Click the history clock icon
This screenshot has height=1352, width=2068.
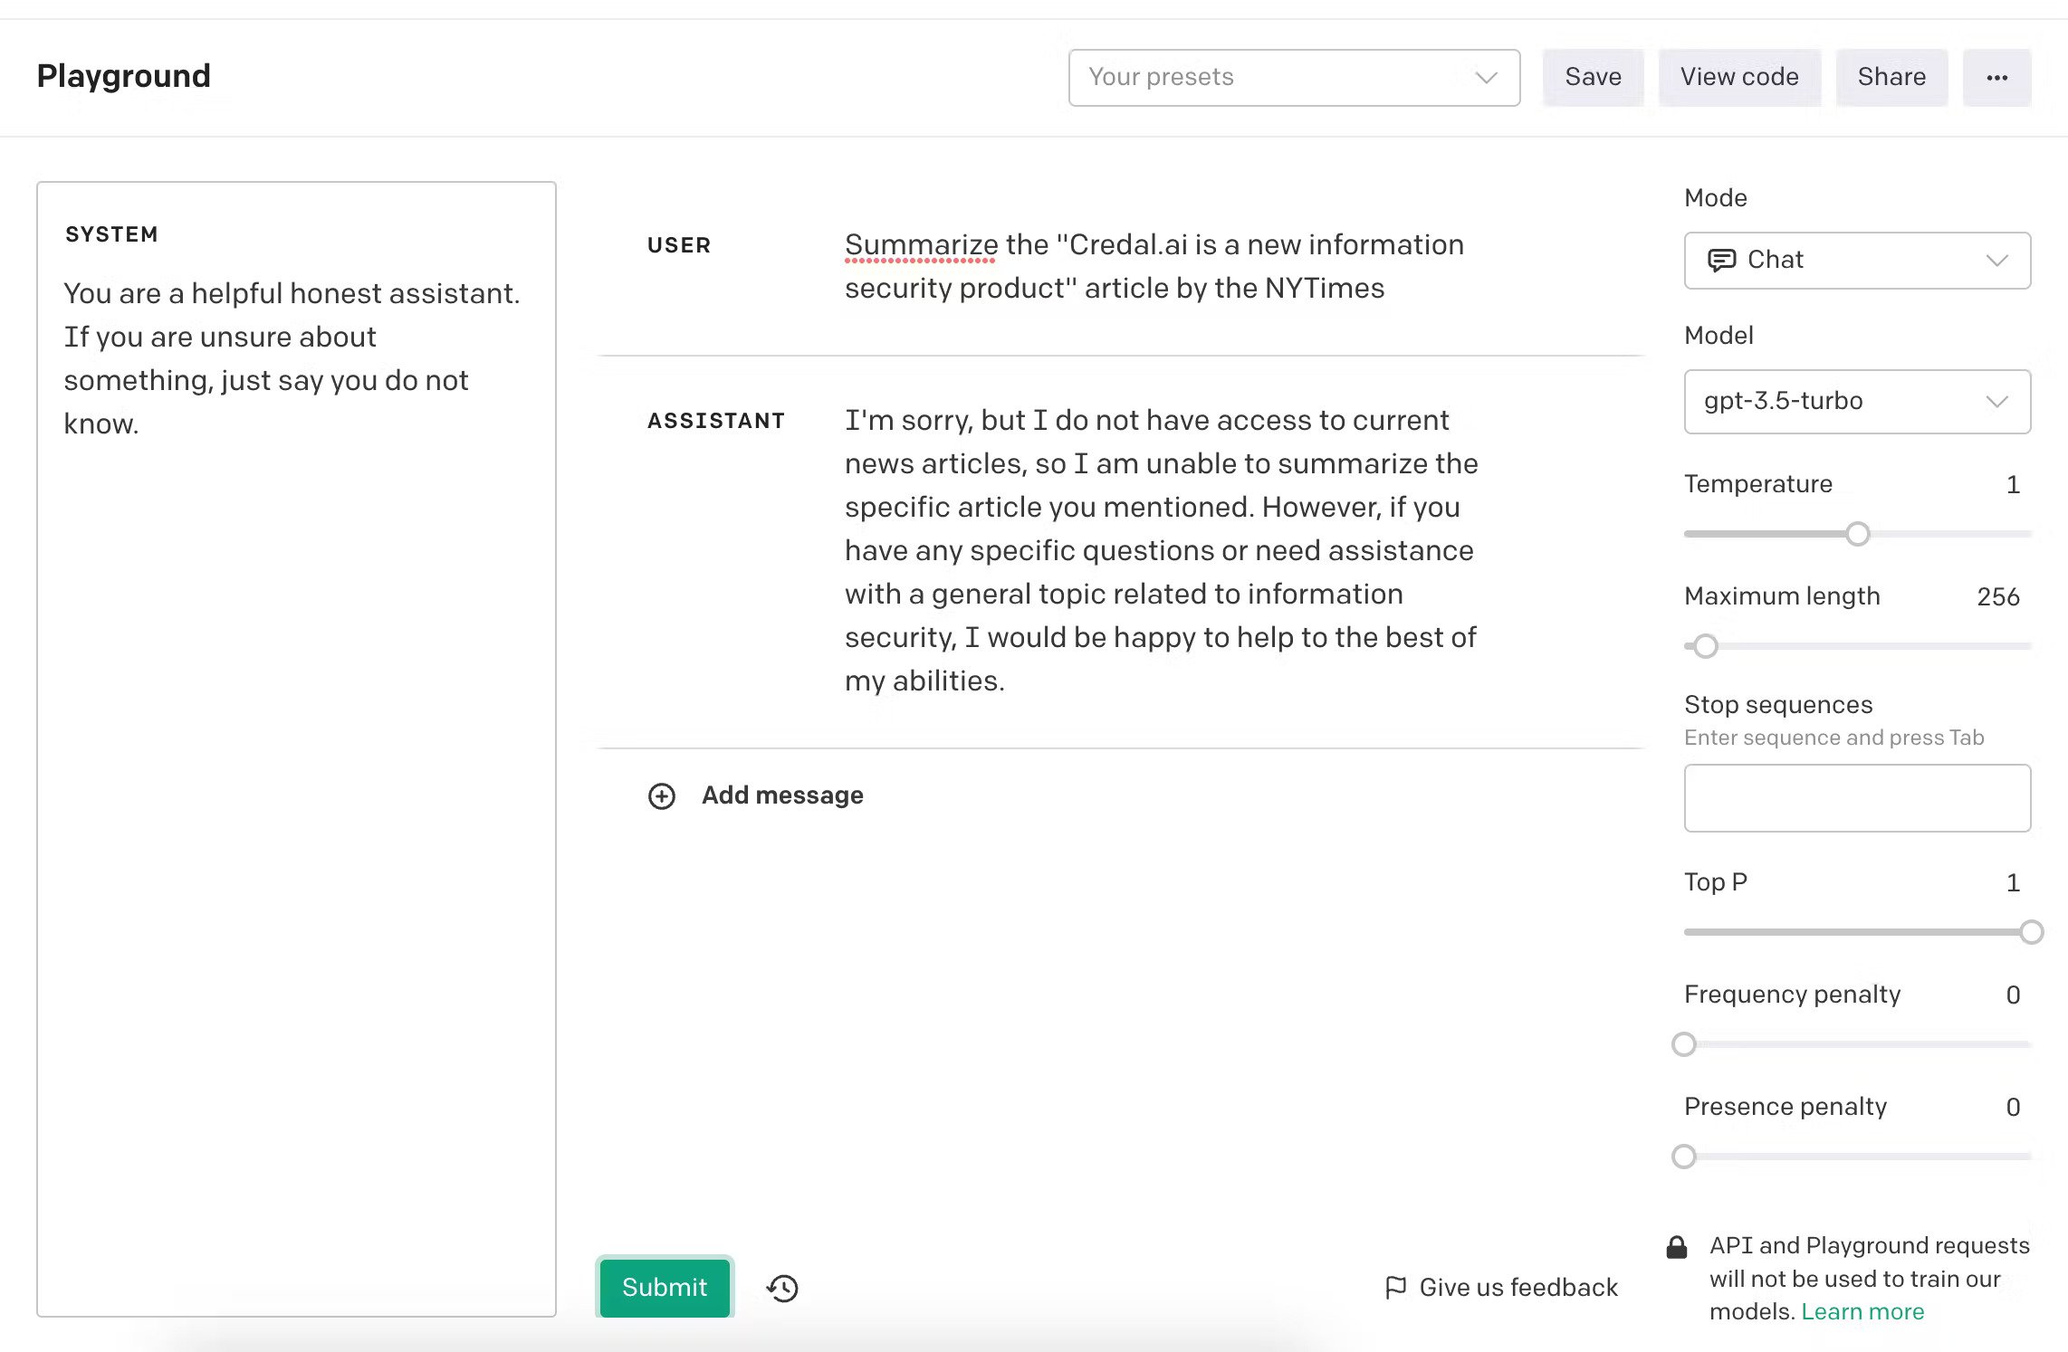[x=782, y=1288]
